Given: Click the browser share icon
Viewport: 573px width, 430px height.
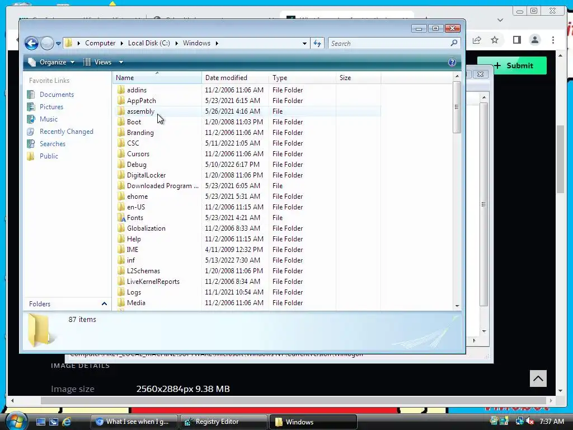Looking at the screenshot, I should [x=477, y=40].
